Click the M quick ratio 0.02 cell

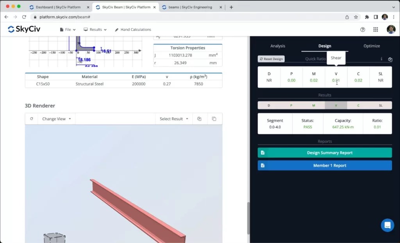pos(314,77)
